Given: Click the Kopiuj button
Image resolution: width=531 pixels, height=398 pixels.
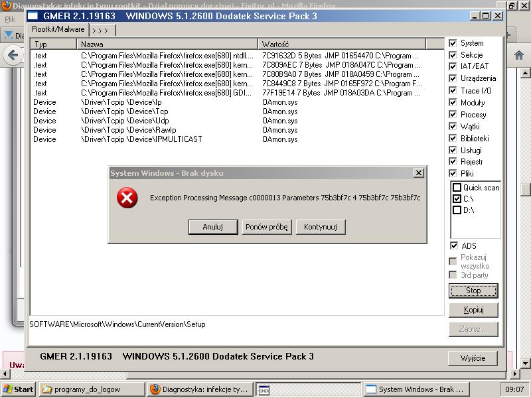Looking at the screenshot, I should coord(473,310).
